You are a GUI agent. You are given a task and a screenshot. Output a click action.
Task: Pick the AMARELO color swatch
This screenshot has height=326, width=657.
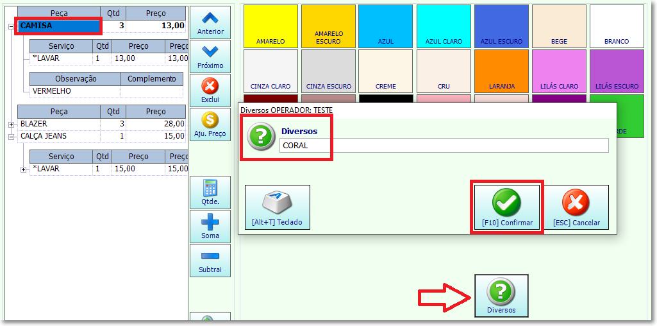pos(270,26)
